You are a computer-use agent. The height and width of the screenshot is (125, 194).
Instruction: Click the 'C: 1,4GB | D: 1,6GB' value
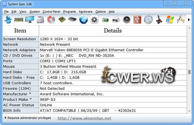(59, 77)
